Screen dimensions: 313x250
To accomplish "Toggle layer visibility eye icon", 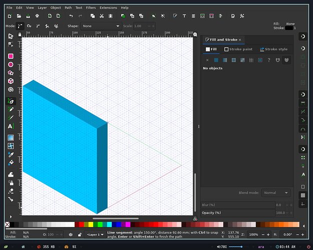I will pyautogui.click(x=71, y=234).
